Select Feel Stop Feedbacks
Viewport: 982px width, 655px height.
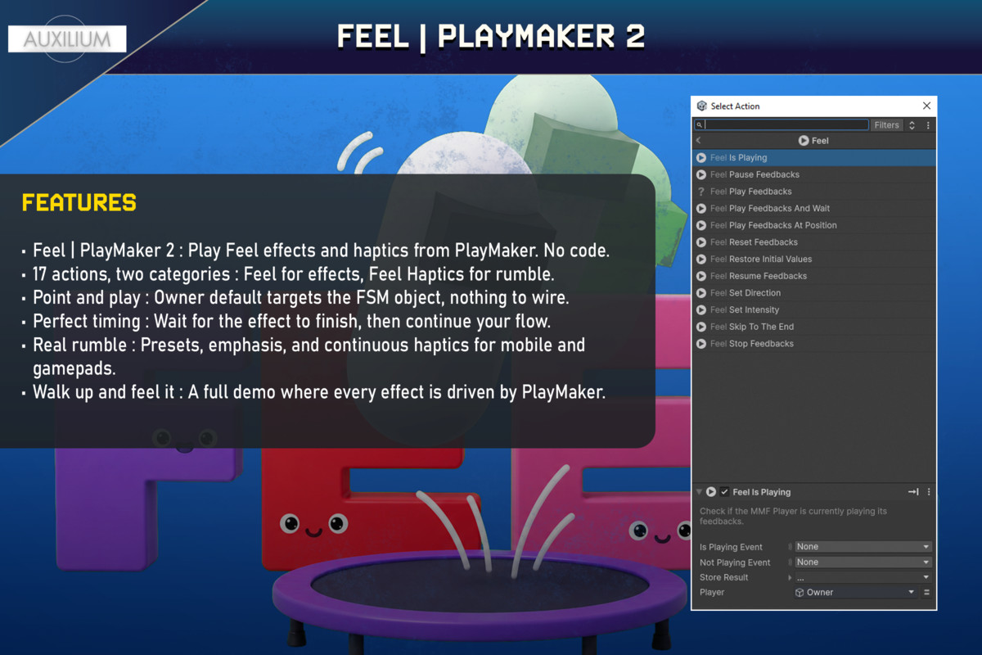click(814, 344)
